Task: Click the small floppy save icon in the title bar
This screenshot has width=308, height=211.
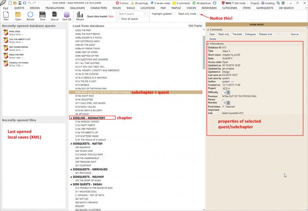Action: 20,3
